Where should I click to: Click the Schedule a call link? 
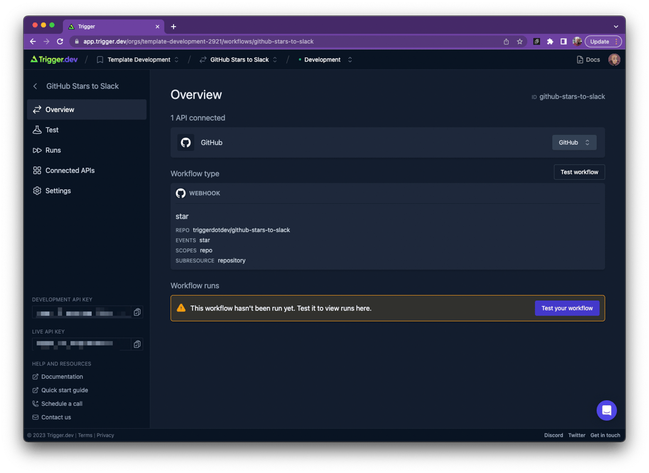click(57, 403)
